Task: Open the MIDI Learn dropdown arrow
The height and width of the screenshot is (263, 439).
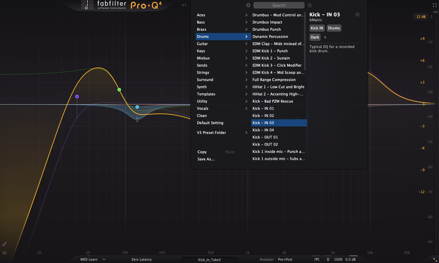Action: pyautogui.click(x=104, y=259)
